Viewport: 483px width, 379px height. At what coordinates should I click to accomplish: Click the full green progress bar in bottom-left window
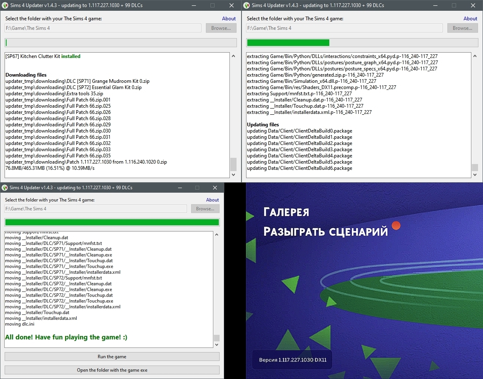pos(112,222)
